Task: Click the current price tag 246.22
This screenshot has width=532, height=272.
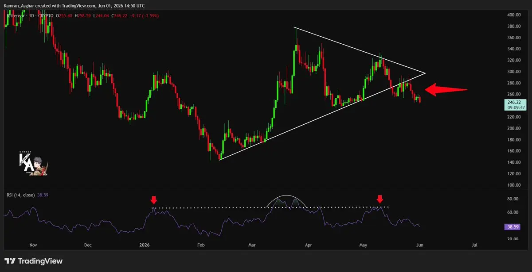Action: tap(514, 102)
